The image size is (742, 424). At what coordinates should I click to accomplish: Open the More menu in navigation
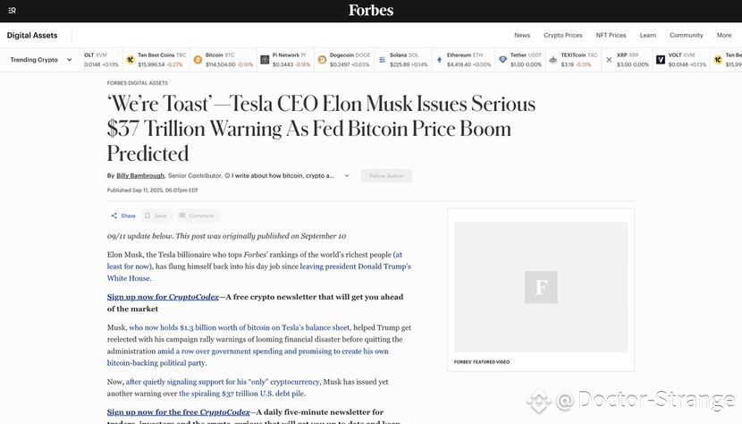pos(723,35)
